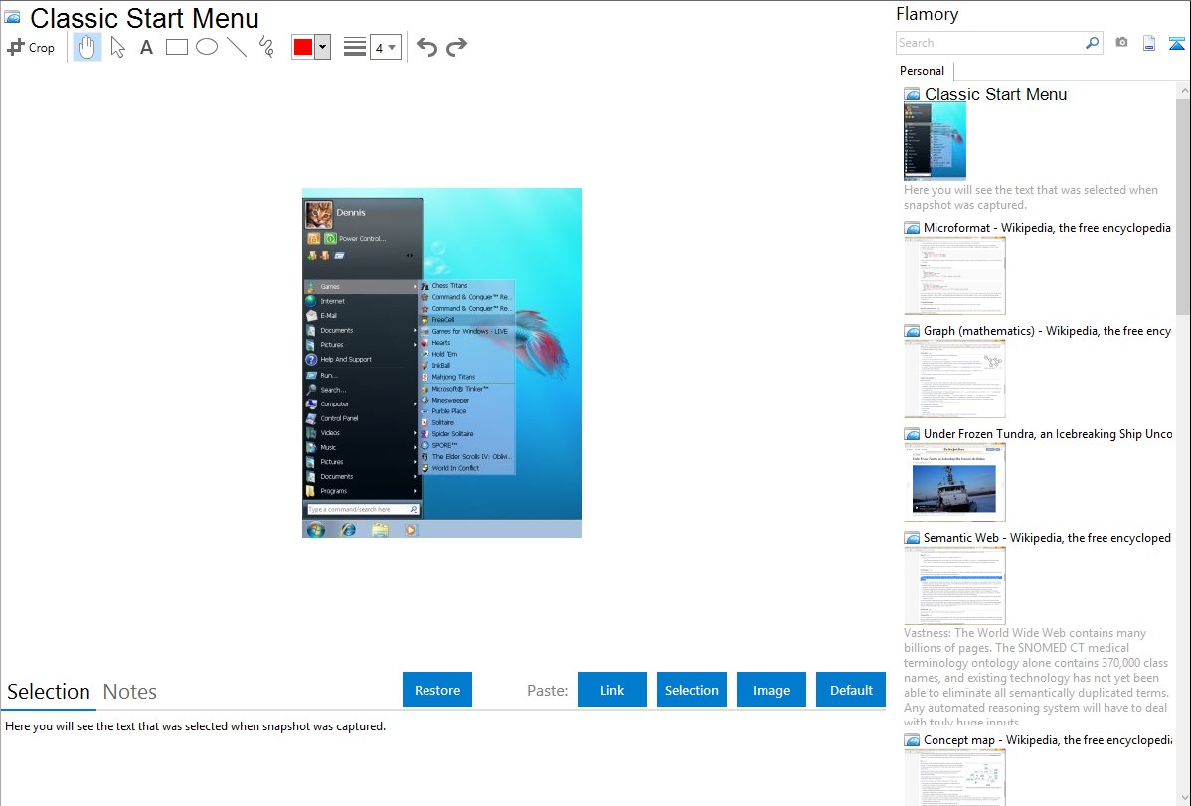The width and height of the screenshot is (1191, 806).
Task: Switch to the Selection tab
Action: pos(49,692)
